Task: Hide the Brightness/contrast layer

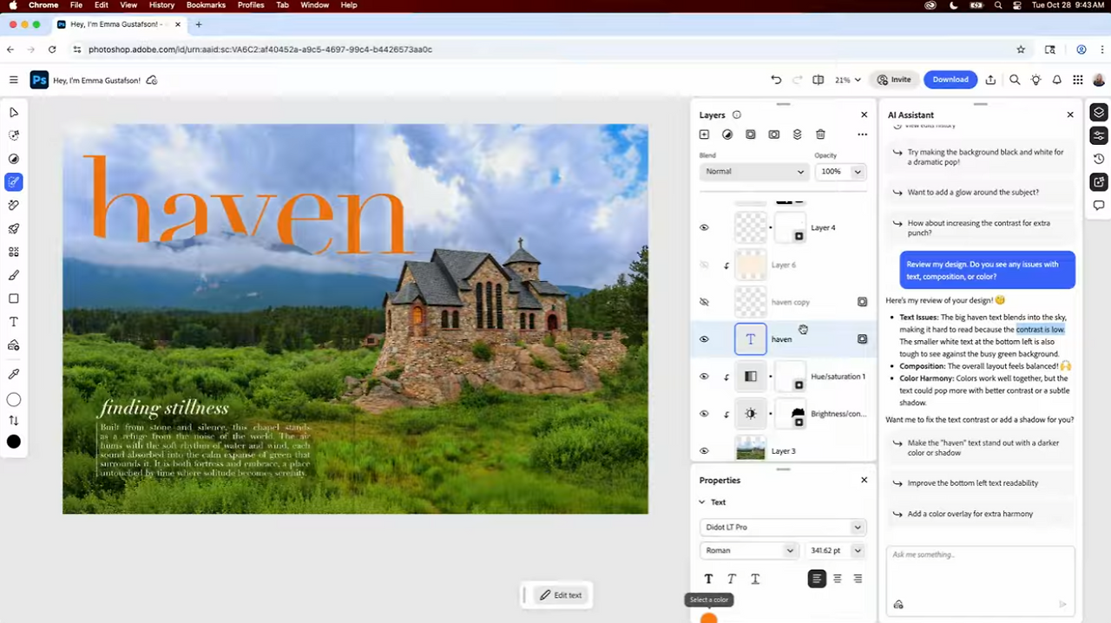Action: pyautogui.click(x=704, y=414)
